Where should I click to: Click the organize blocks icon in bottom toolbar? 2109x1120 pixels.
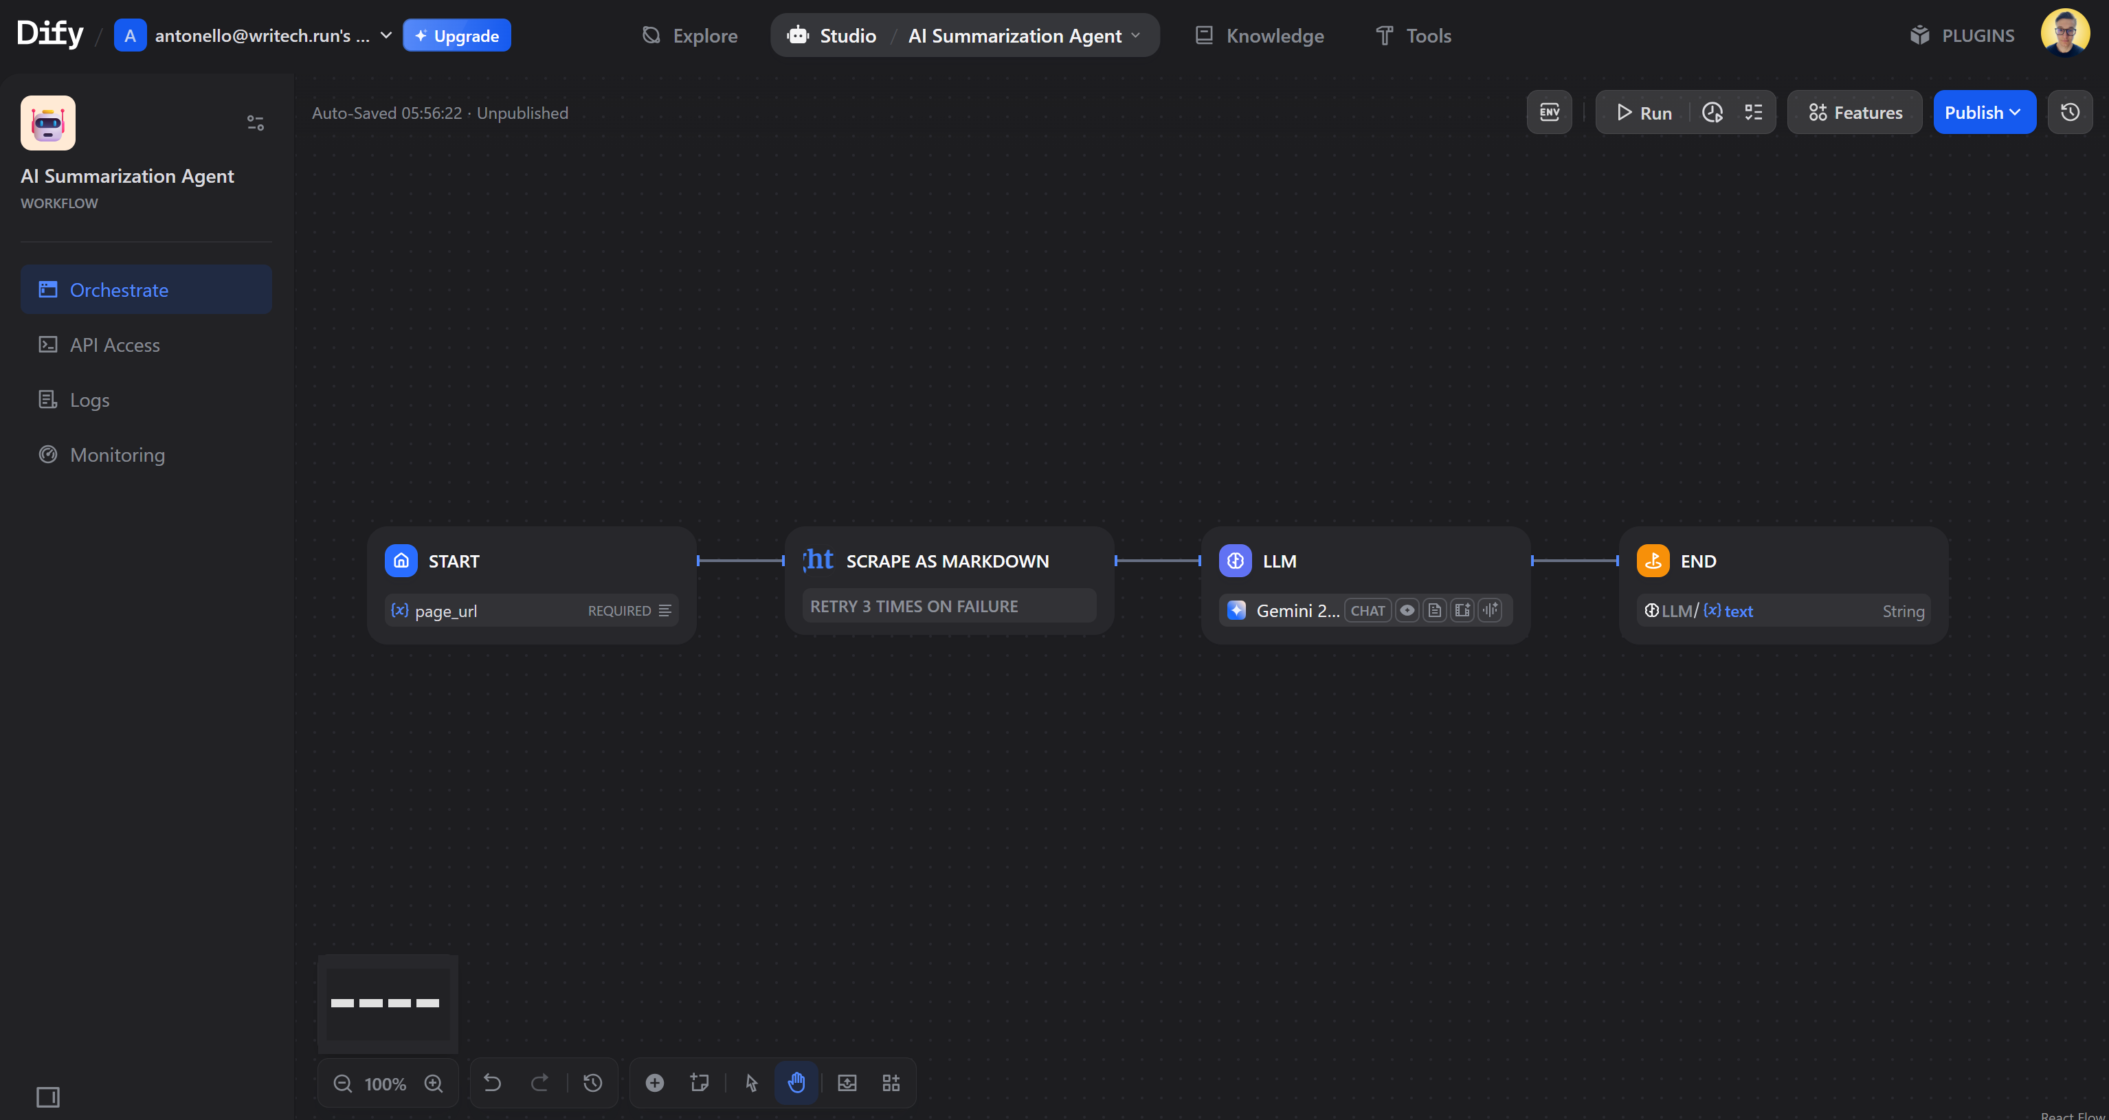click(x=891, y=1082)
